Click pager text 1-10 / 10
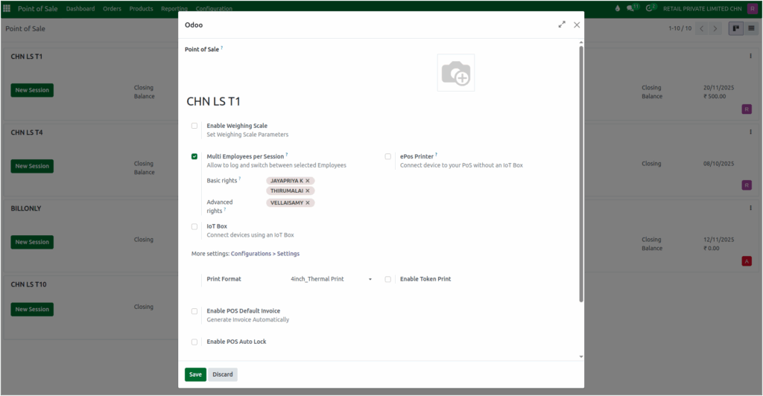 (x=680, y=29)
